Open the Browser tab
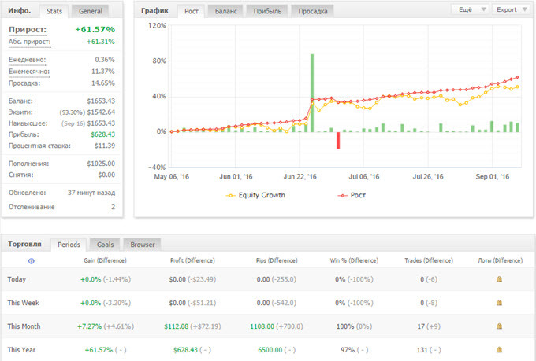 pyautogui.click(x=142, y=245)
